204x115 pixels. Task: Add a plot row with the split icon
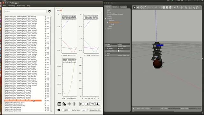coord(87,104)
